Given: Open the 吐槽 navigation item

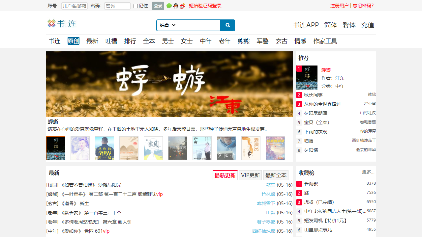Looking at the screenshot, I should (x=111, y=41).
